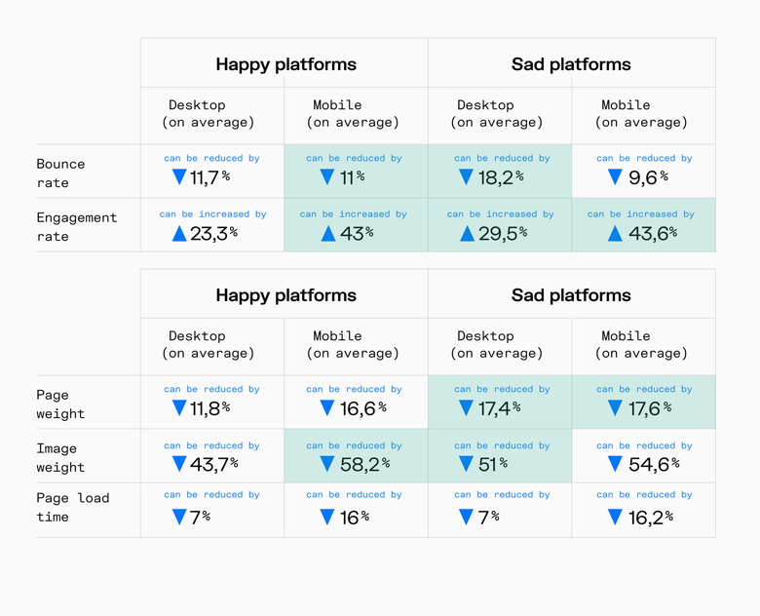Image resolution: width=760 pixels, height=616 pixels.
Task: Click the 58,2% image weight value
Action: (365, 465)
